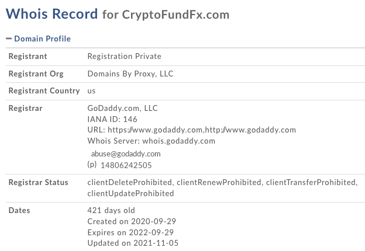Open the godaddy.com URL line
365x251 pixels.
click(x=191, y=130)
